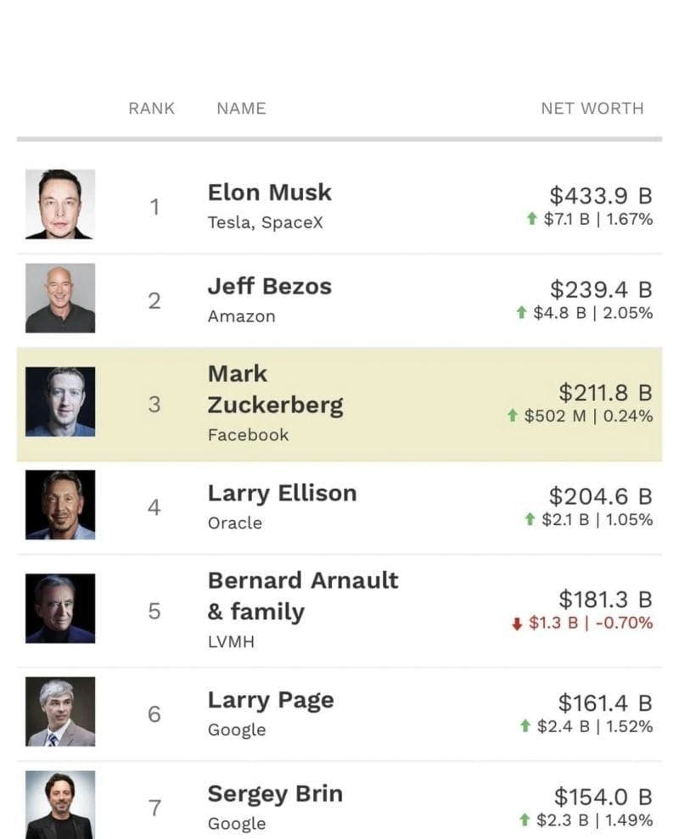679x839 pixels.
Task: Click the profile photo in the Amazon row
Action: click(60, 299)
